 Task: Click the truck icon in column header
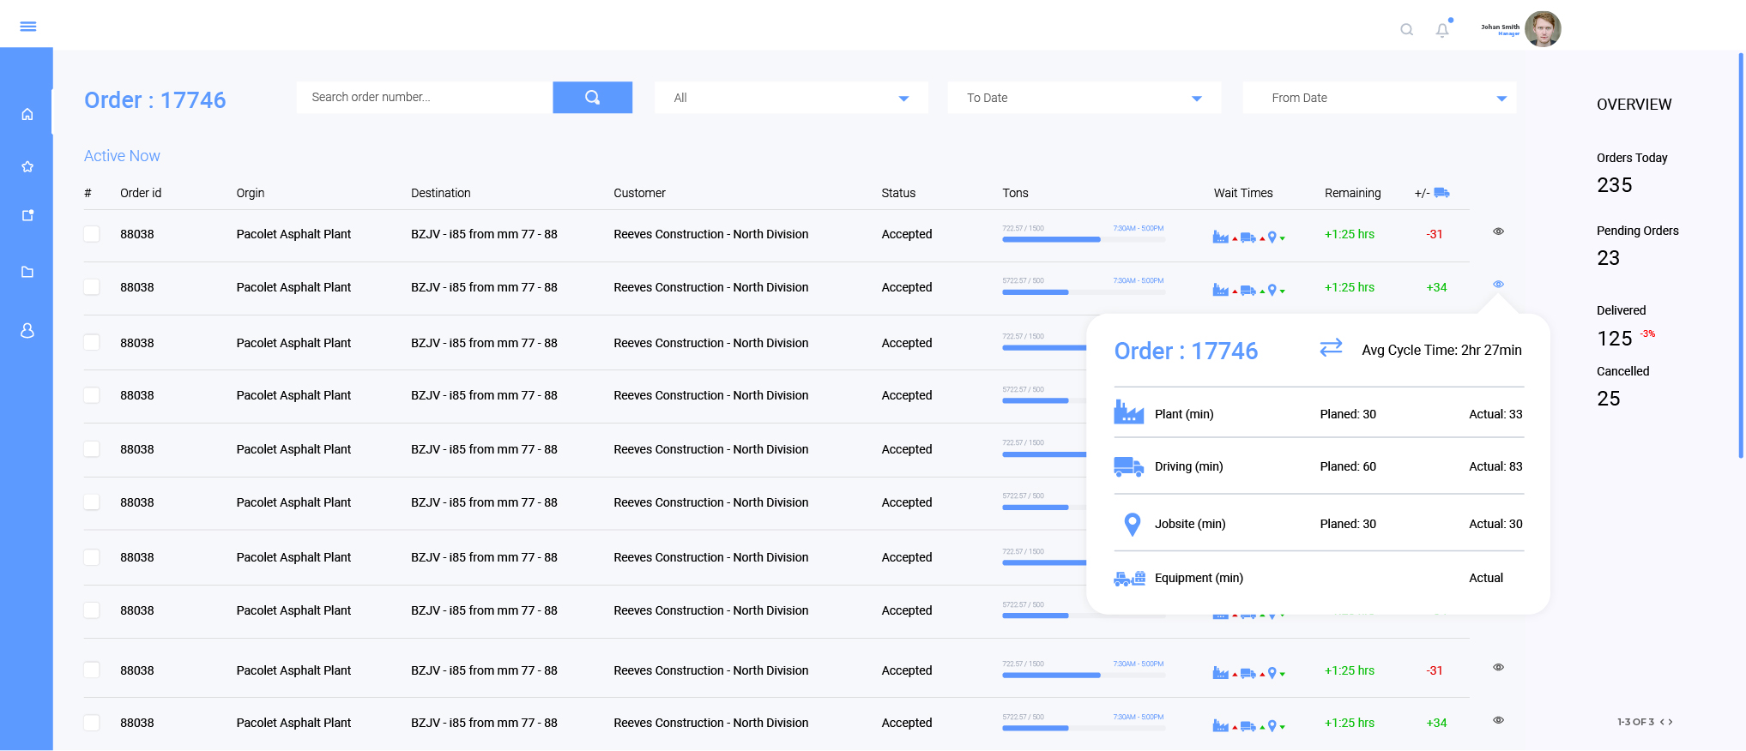coord(1441,193)
